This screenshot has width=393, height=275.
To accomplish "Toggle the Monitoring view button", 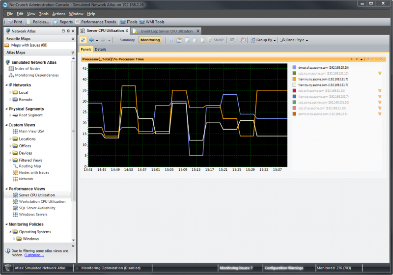I will (150, 40).
